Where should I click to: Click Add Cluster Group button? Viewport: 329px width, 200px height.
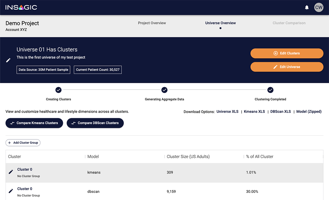[23, 143]
